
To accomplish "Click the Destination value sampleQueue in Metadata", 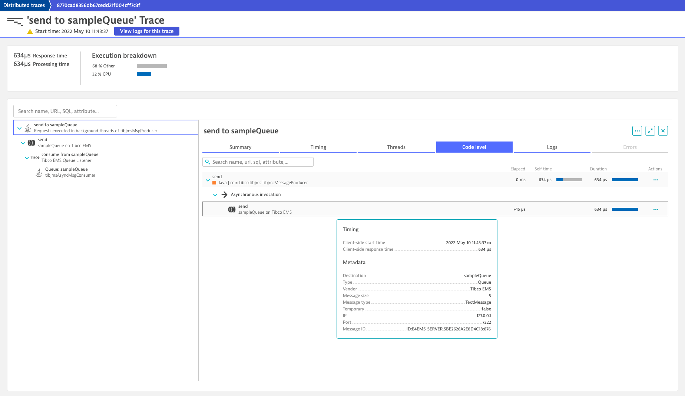I will pyautogui.click(x=477, y=276).
